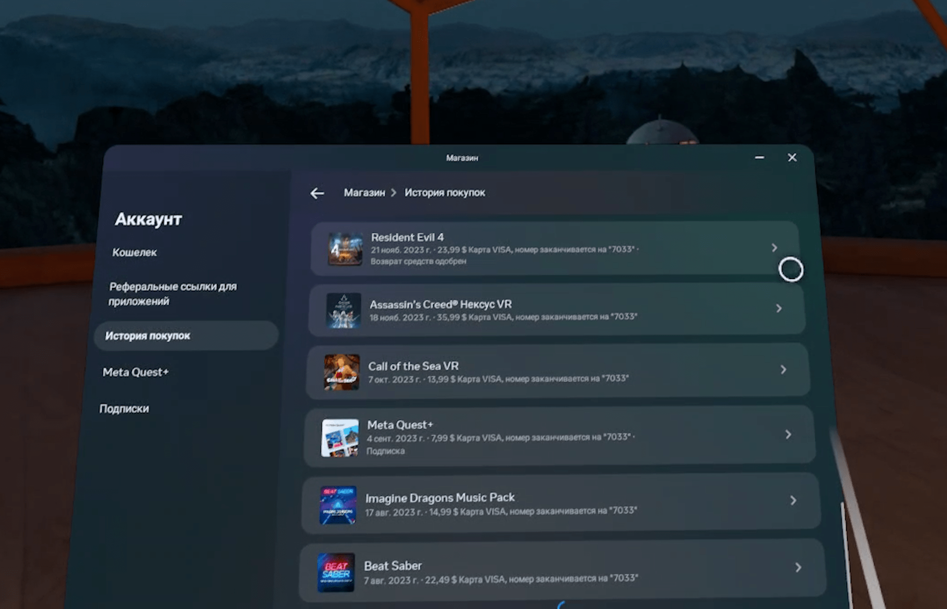Click the Call of the Sea VR cover icon
The image size is (947, 609).
(342, 372)
